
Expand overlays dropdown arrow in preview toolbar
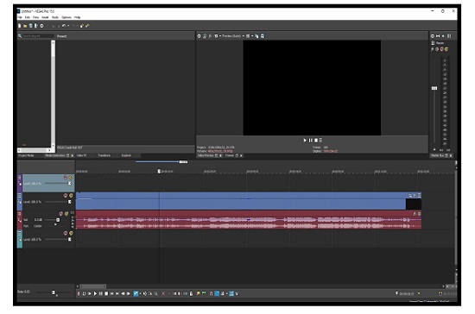pos(252,36)
